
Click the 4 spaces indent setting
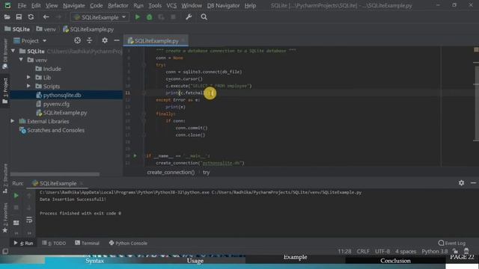click(x=406, y=251)
